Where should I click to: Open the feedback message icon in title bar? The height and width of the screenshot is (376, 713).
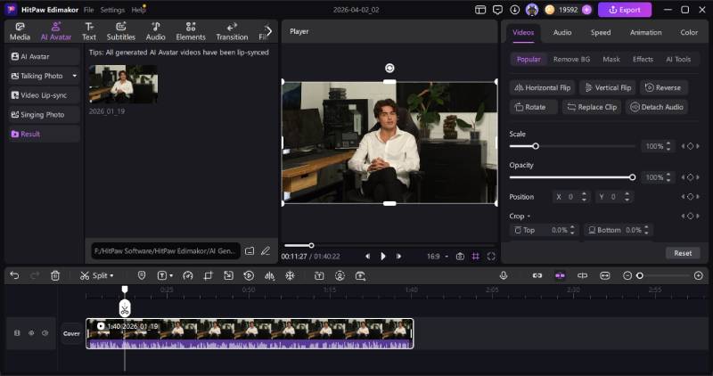click(x=497, y=10)
